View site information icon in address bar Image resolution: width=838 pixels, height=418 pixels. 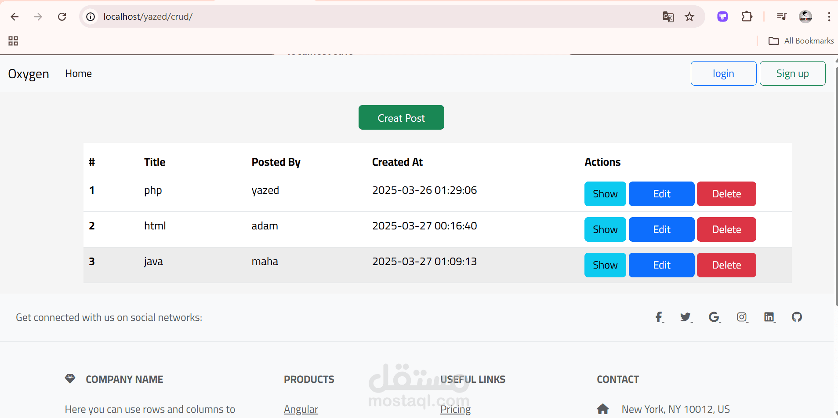[91, 17]
